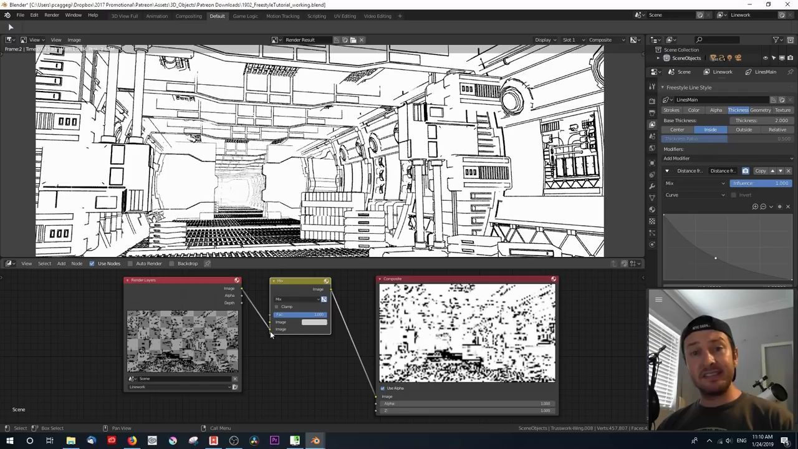
Task: Select the Geometry line style tab
Action: 760,110
